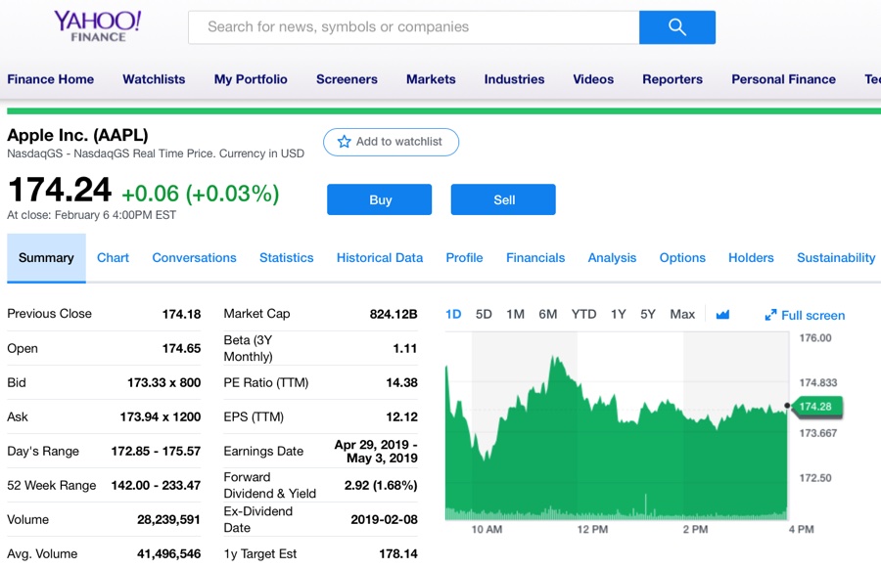Open the Options tab
This screenshot has height=569, width=881.
point(682,258)
